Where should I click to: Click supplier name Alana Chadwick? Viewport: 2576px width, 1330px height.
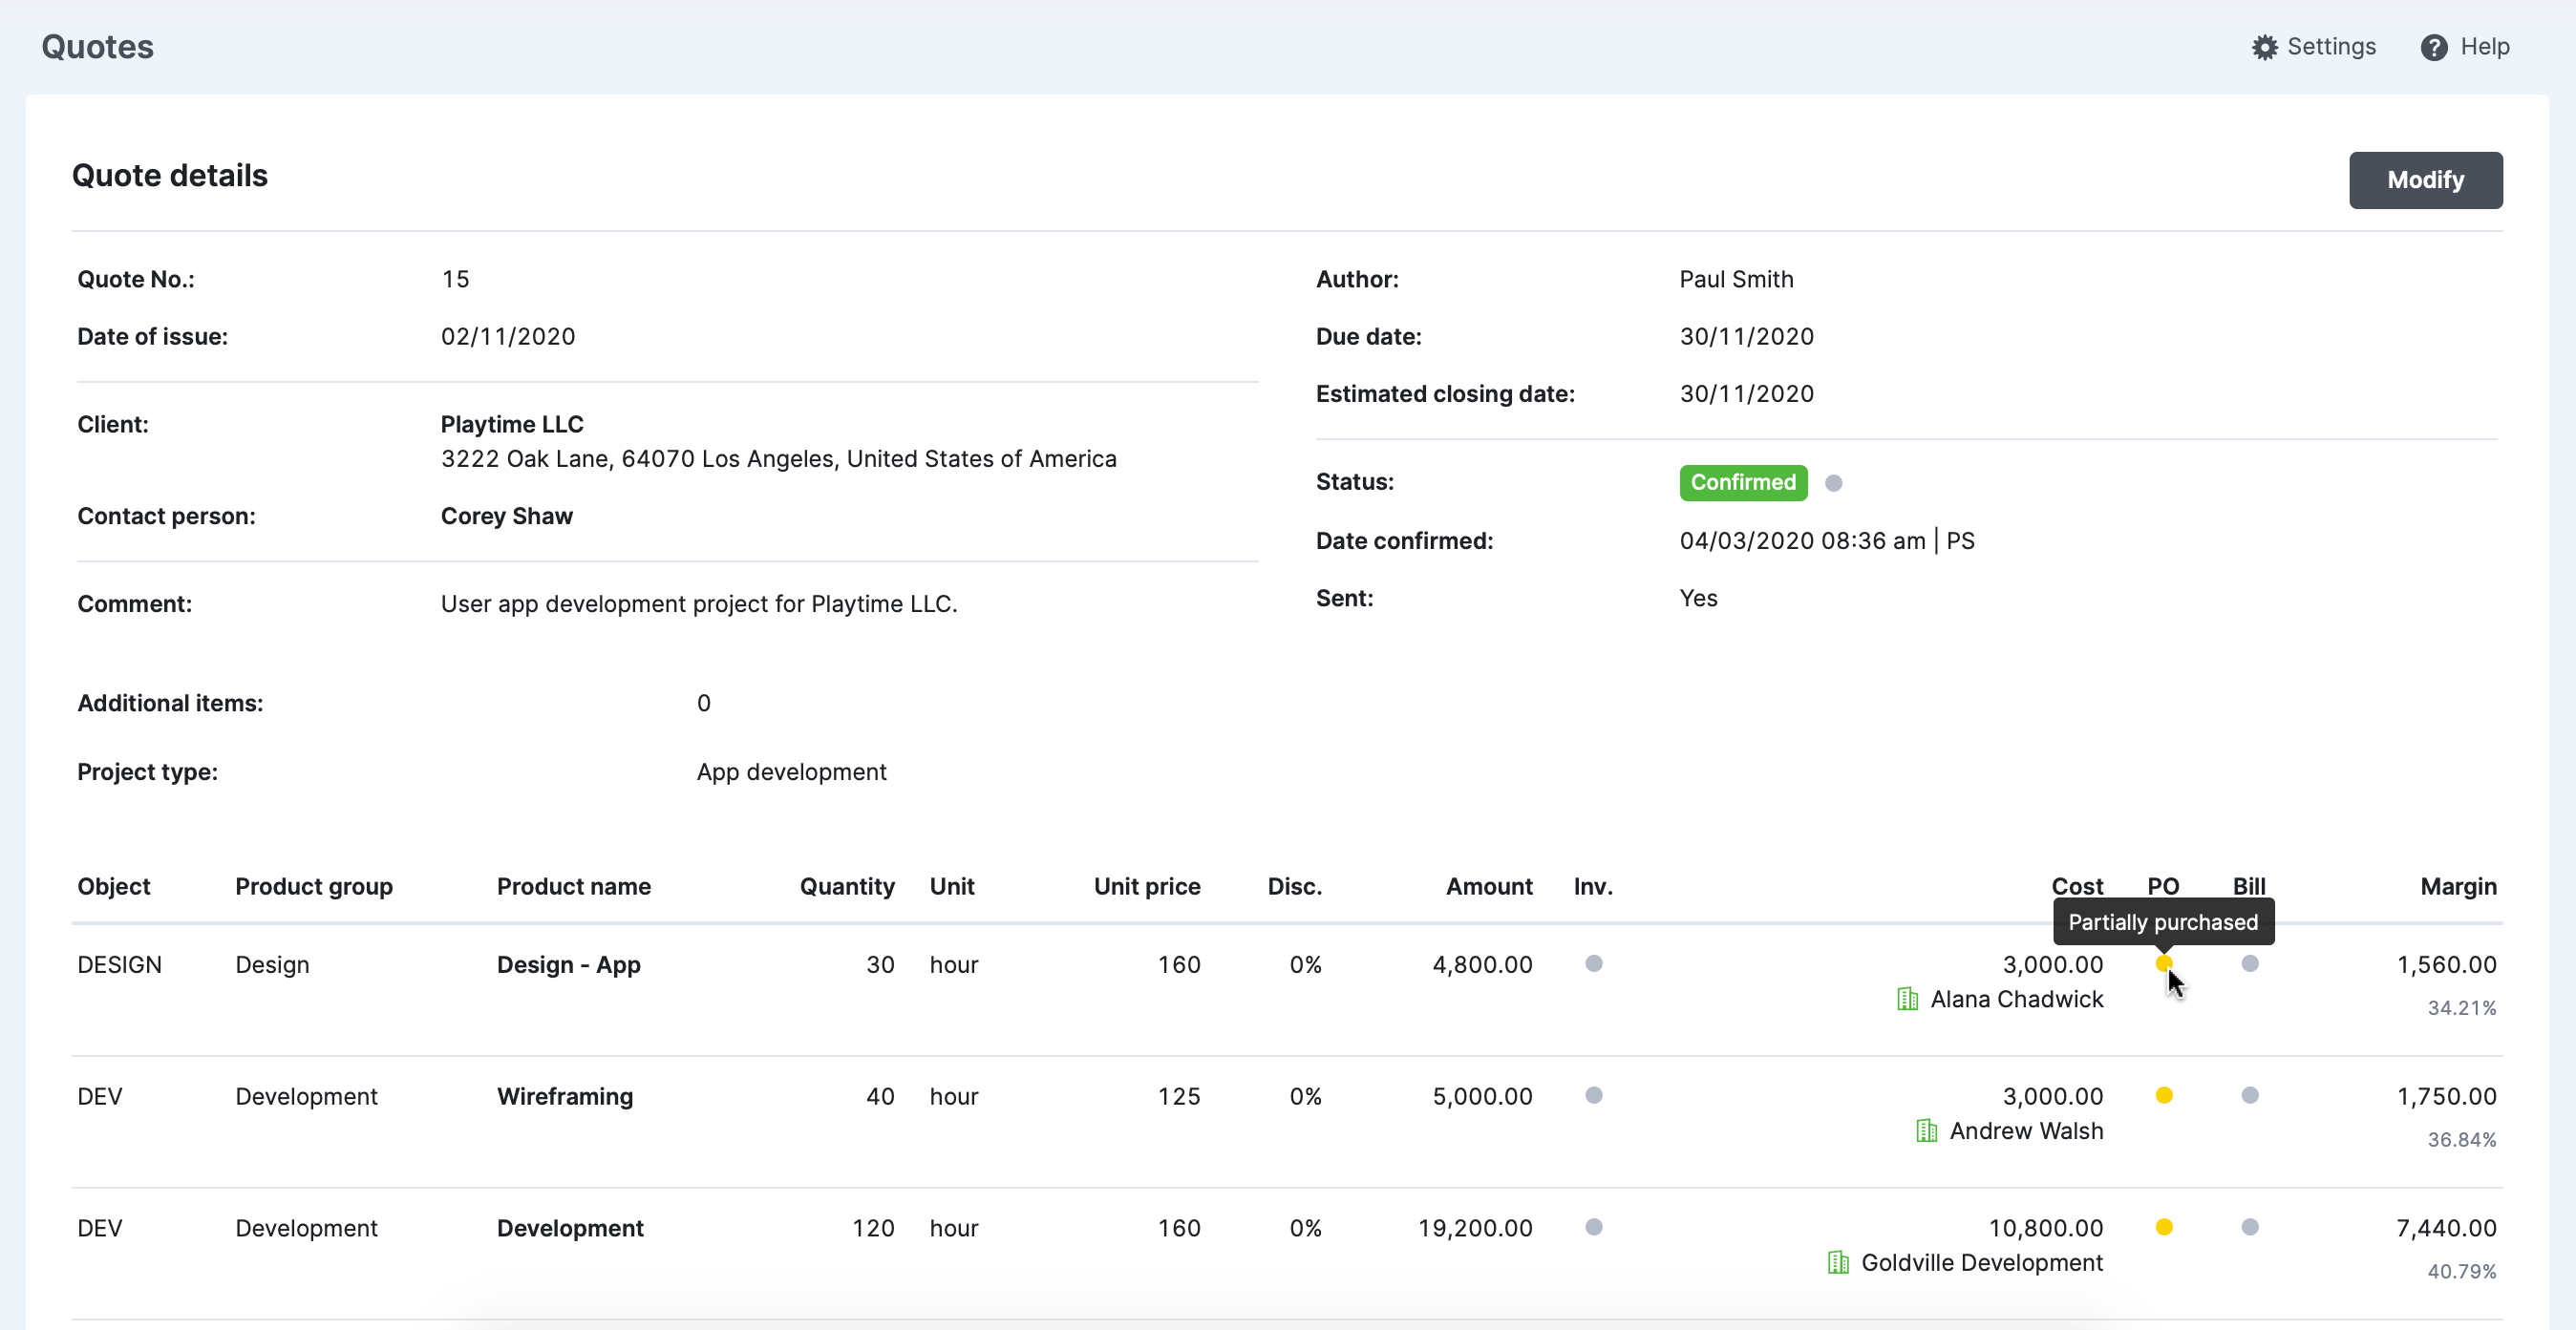point(2017,1000)
